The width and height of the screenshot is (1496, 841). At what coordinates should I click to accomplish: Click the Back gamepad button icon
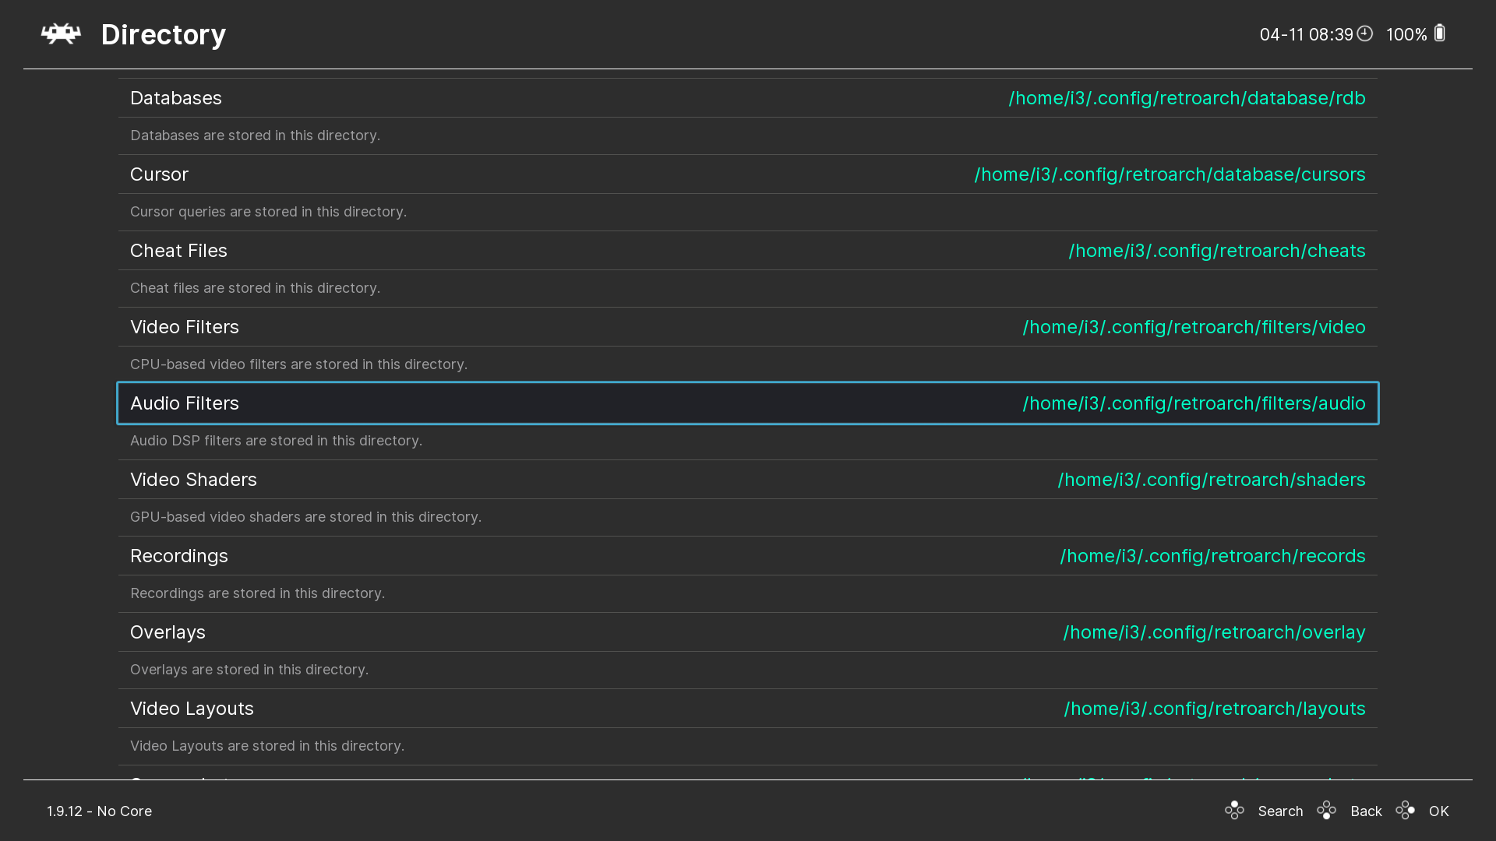[1326, 811]
